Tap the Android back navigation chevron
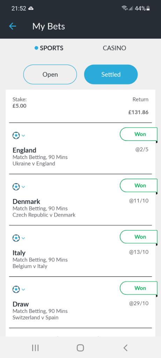Image resolution: width=161 pixels, height=358 pixels. click(125, 348)
